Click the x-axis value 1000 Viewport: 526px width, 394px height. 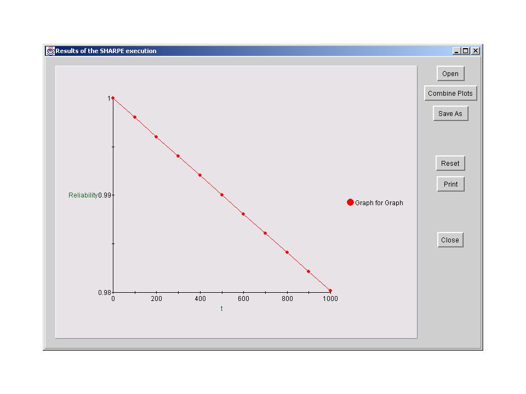(330, 299)
